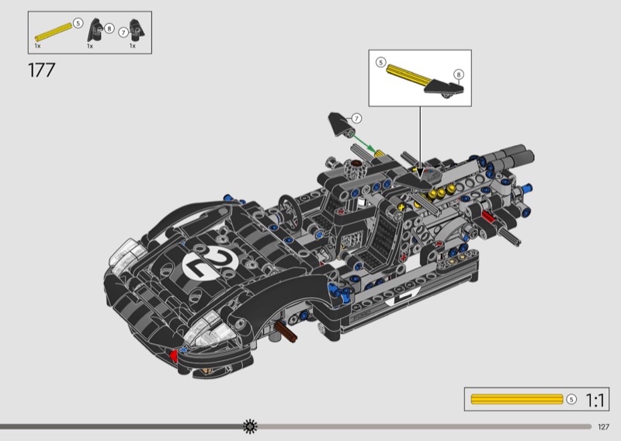The image size is (621, 441).
Task: Open the sub-assembly callout box image
Action: (x=419, y=78)
